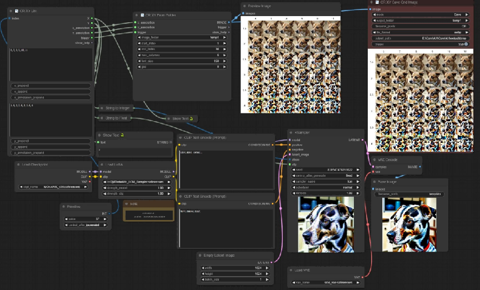The width and height of the screenshot is (480, 290).
Task: Click the CR XY List node title icon
Action: [x=17, y=11]
